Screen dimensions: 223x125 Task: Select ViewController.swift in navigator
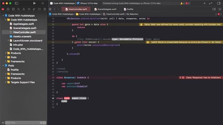(x=24, y=32)
